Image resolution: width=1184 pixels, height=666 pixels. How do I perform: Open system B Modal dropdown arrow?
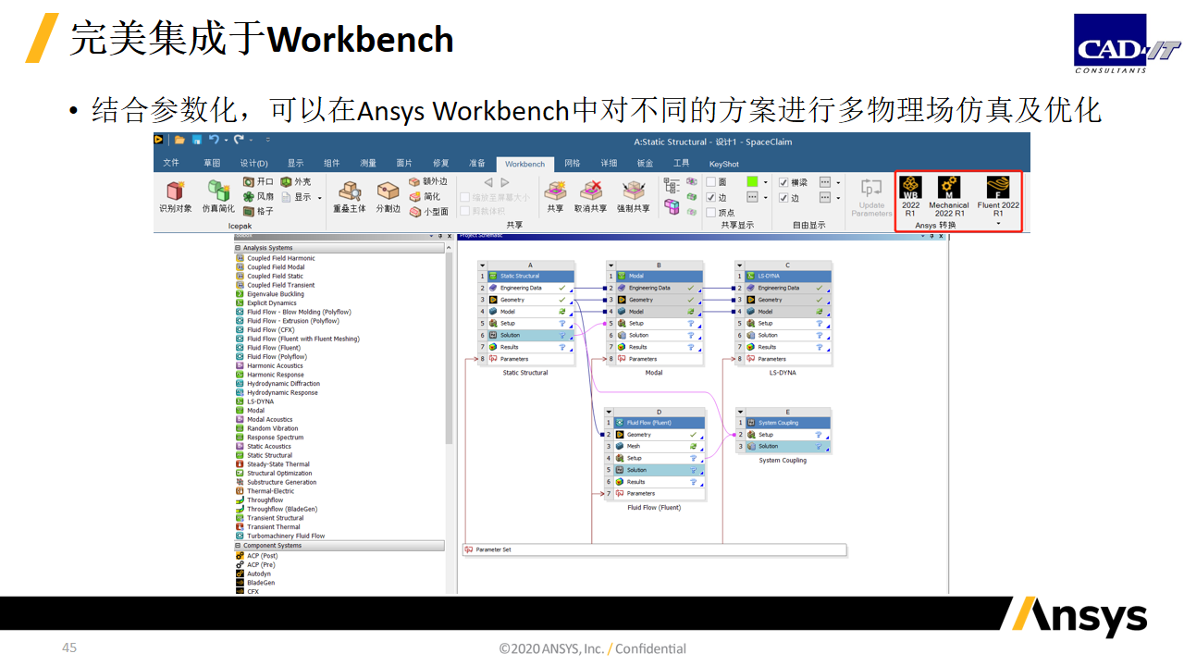[610, 265]
